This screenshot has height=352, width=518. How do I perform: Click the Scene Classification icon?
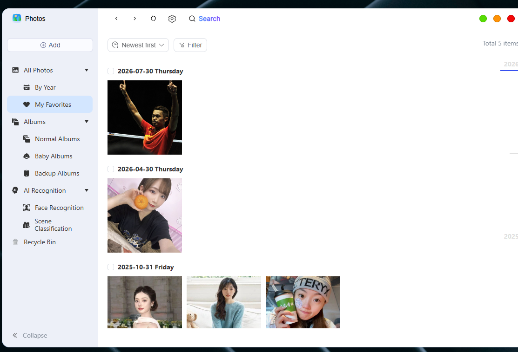tap(26, 225)
